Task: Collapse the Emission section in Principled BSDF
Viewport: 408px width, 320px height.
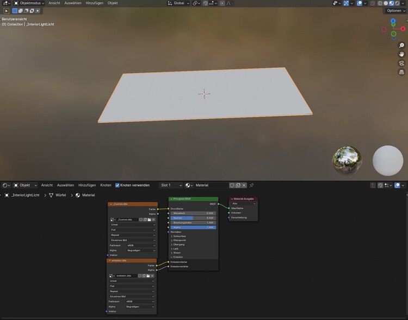Action: 172,257
